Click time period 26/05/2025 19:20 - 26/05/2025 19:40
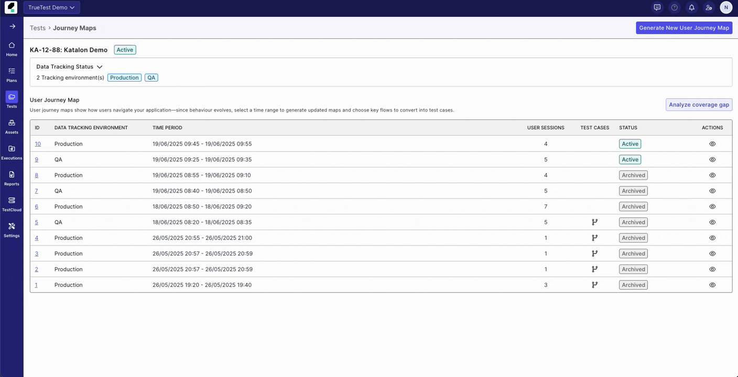This screenshot has width=738, height=377. point(202,285)
